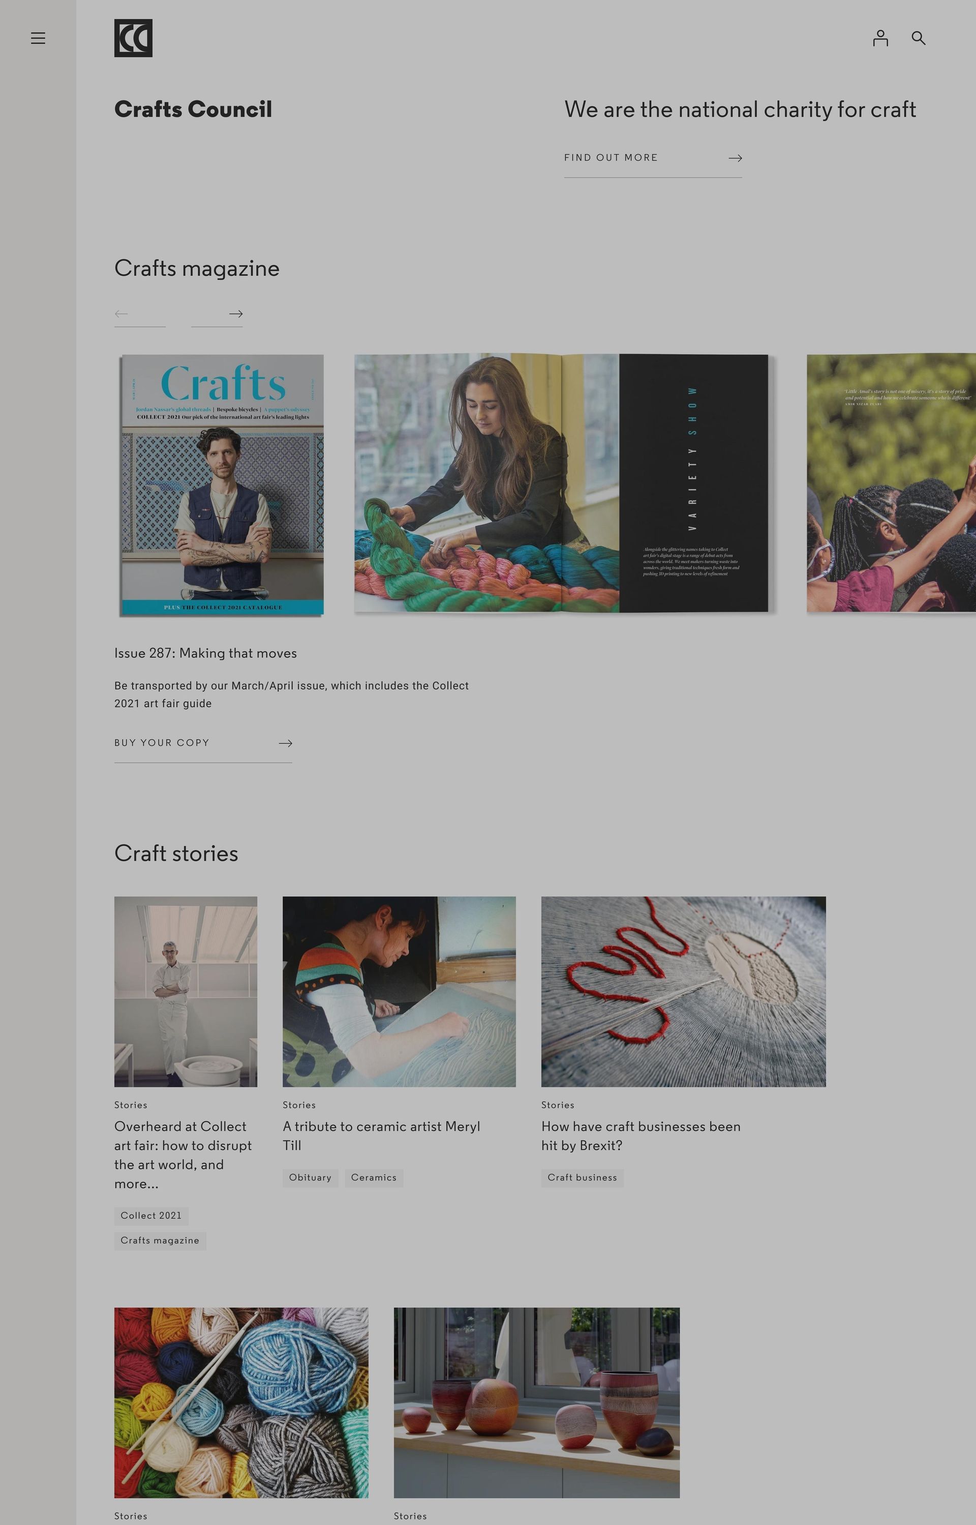Image resolution: width=976 pixels, height=1525 pixels.
Task: Select the Ceramics tag
Action: pyautogui.click(x=373, y=1177)
